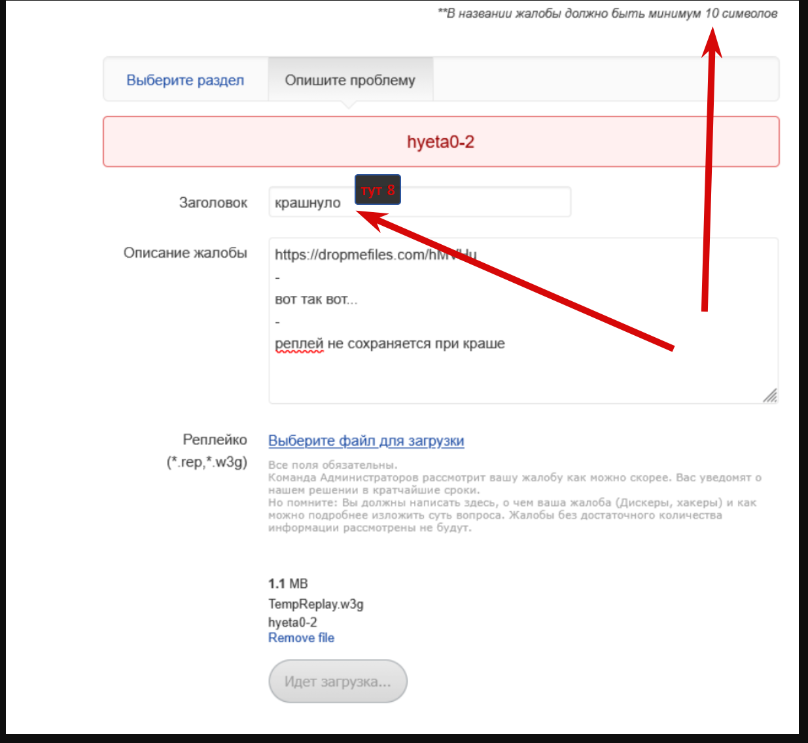The image size is (808, 743).
Task: Open the Опишите проблему tab
Action: 350,80
